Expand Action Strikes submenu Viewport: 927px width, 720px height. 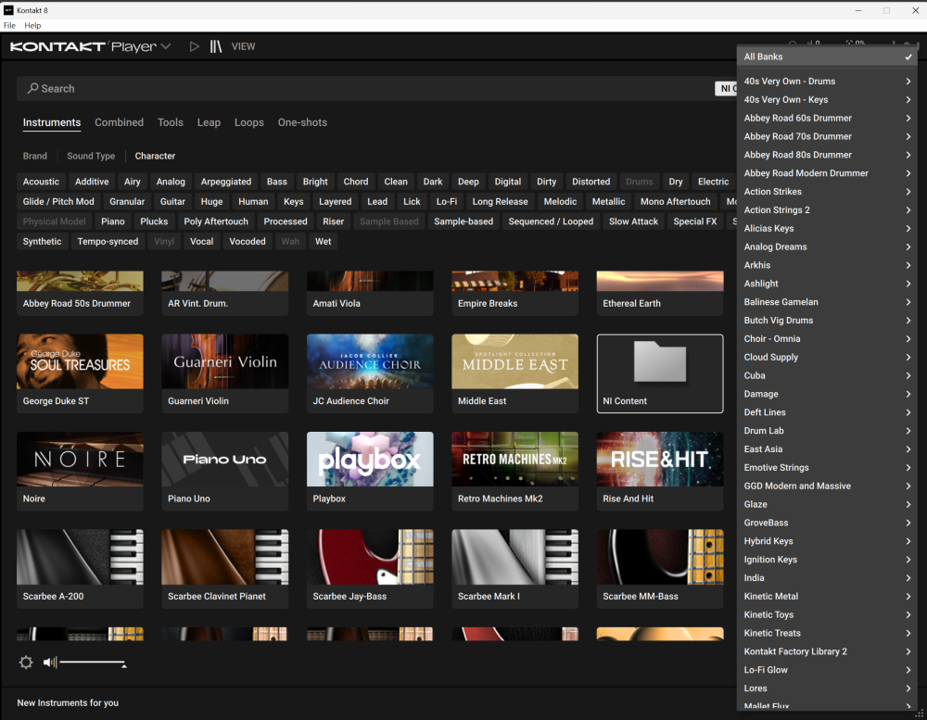tap(827, 192)
